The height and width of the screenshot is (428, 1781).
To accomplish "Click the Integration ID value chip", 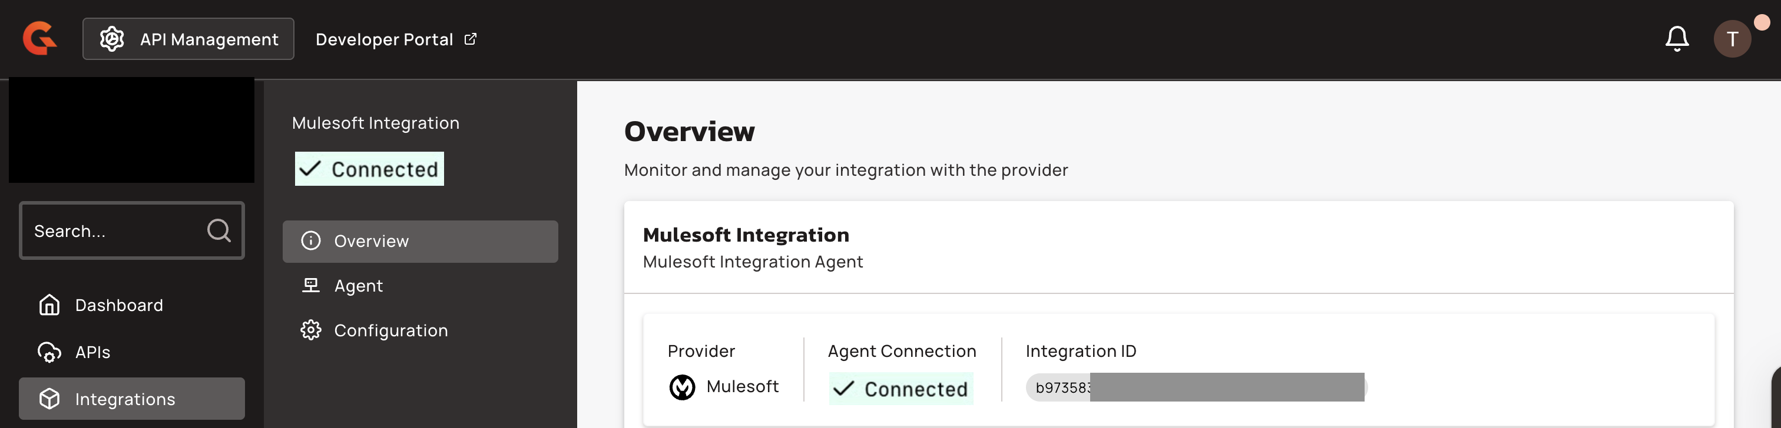I will tap(1196, 387).
